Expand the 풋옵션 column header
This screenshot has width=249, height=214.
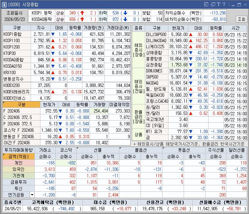click(x=184, y=150)
